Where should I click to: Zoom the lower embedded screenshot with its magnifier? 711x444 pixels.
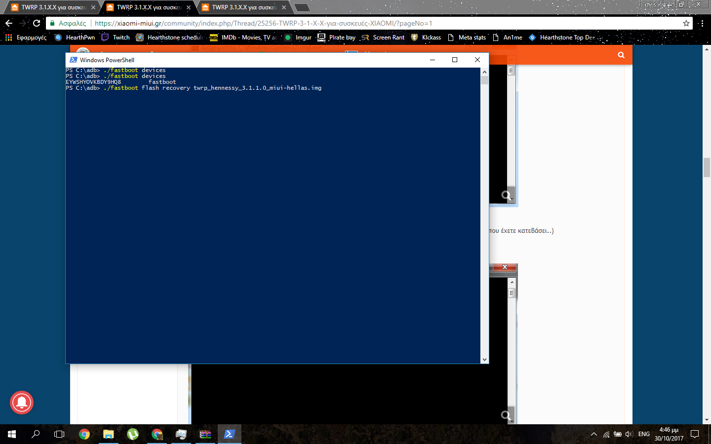(507, 415)
